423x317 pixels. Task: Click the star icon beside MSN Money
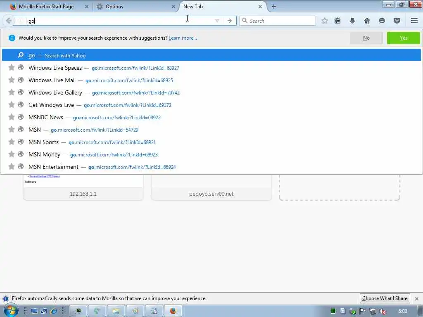(x=11, y=154)
